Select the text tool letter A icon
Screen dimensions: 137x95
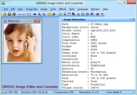78,14
